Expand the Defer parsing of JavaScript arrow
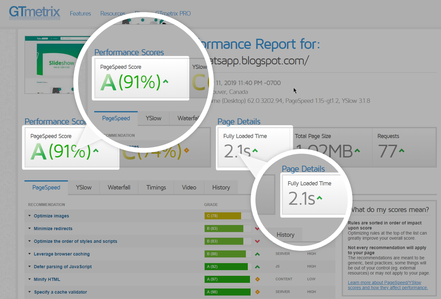This screenshot has height=299, width=441. (x=30, y=267)
